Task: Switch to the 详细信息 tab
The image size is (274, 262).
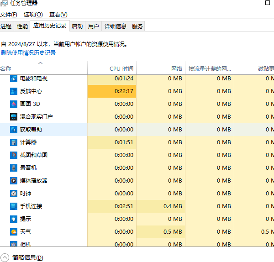Action: [115, 26]
